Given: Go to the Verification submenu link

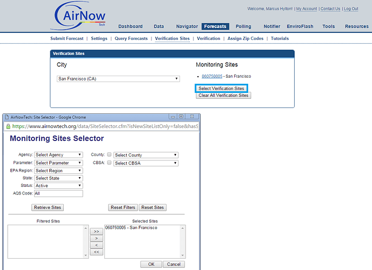Looking at the screenshot, I should pyautogui.click(x=209, y=38).
